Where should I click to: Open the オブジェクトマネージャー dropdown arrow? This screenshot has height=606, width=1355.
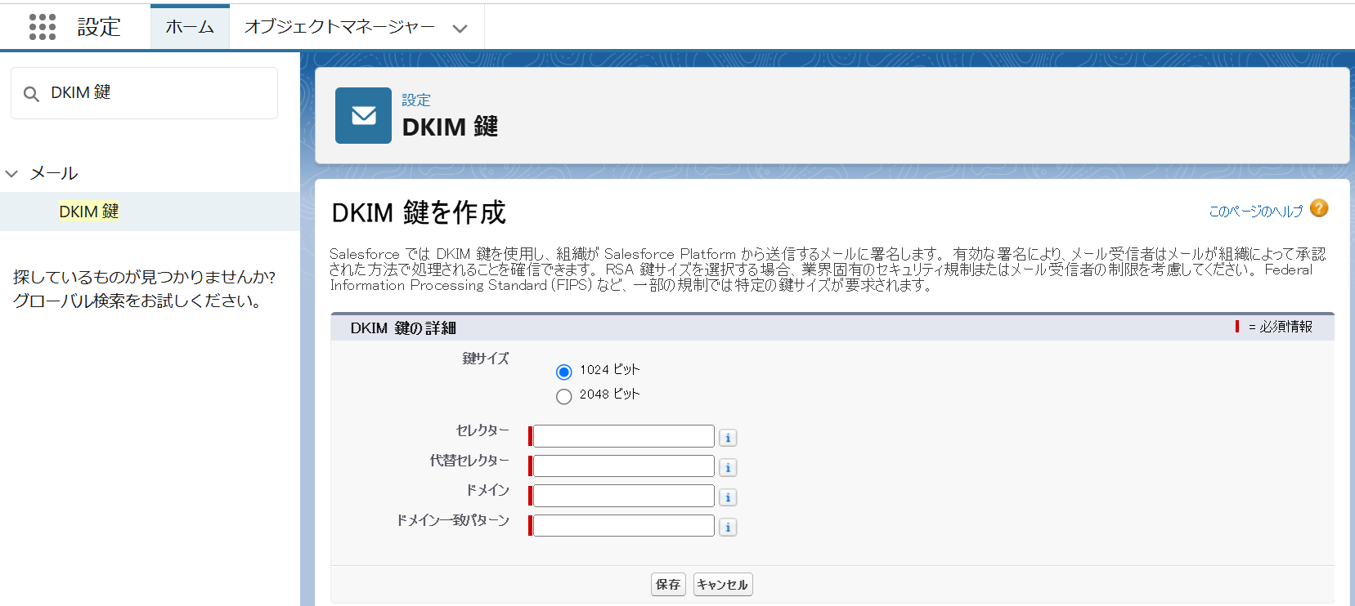(460, 29)
